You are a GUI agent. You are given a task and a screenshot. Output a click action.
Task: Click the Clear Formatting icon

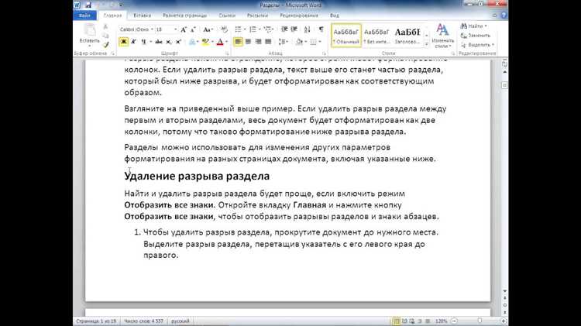point(224,29)
